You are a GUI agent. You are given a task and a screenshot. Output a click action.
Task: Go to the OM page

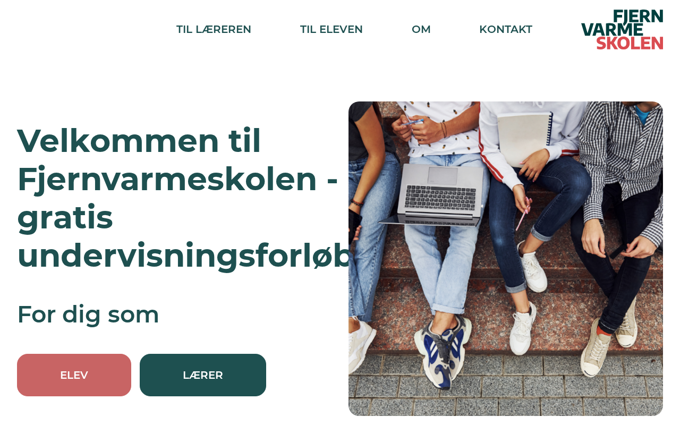pyautogui.click(x=421, y=29)
